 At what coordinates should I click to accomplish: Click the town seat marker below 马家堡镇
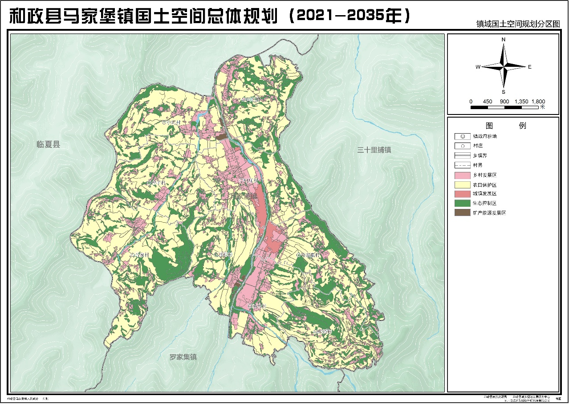coord(250,203)
